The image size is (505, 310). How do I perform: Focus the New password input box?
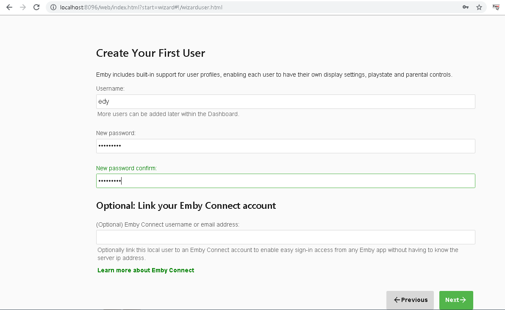(x=285, y=146)
